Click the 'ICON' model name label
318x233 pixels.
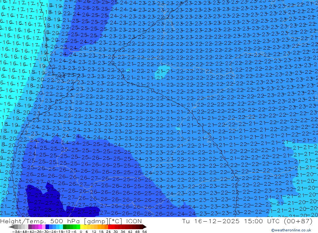pos(134,221)
